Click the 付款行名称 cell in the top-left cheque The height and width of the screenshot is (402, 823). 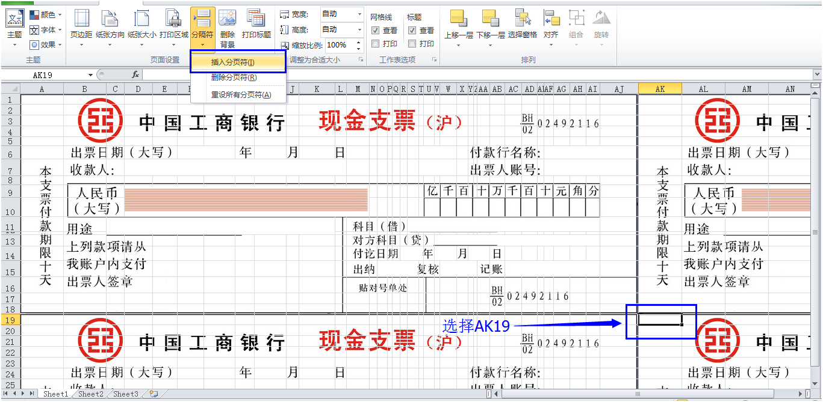[505, 153]
